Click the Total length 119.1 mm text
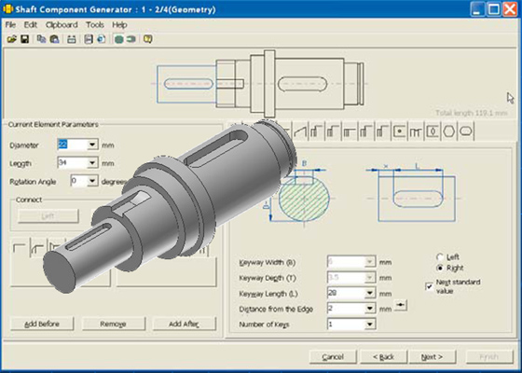This screenshot has width=522, height=373. point(471,113)
